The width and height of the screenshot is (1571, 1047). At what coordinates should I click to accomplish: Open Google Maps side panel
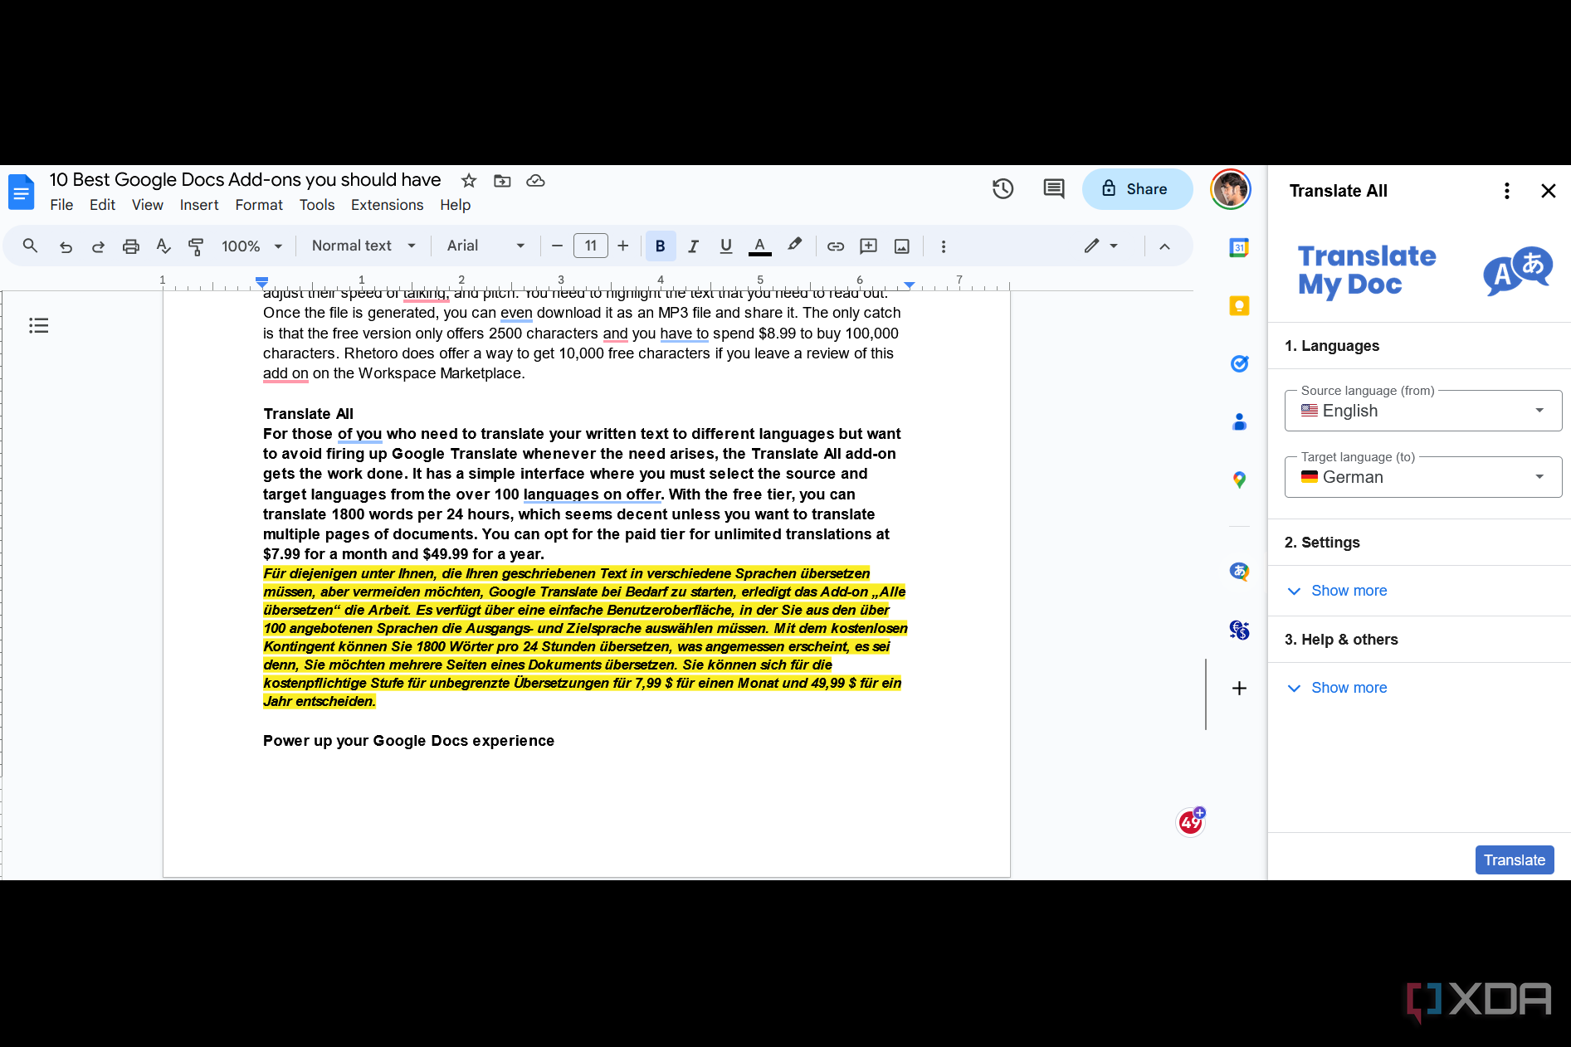[x=1239, y=480]
